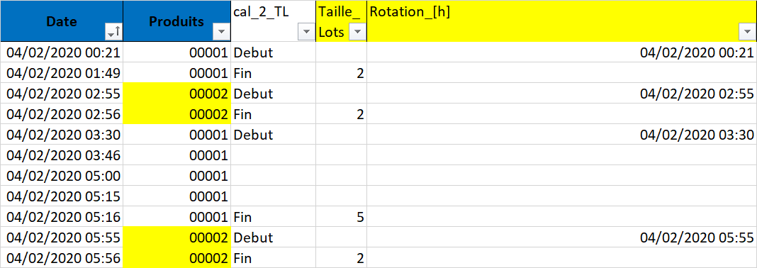Screen dimensions: 757x268
Task: Open the Taille_Lots column filter dropdown
Action: pos(358,33)
